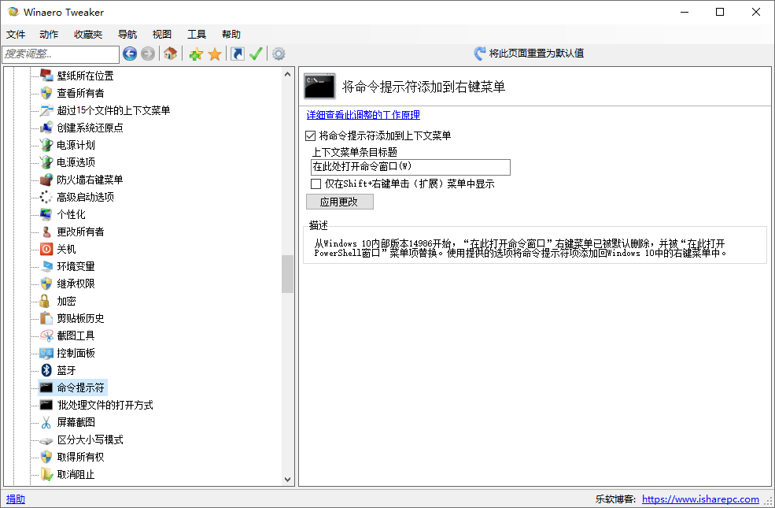Open bookmarks using the yellow star icon
Viewport: 775px width, 508px height.
coord(214,54)
